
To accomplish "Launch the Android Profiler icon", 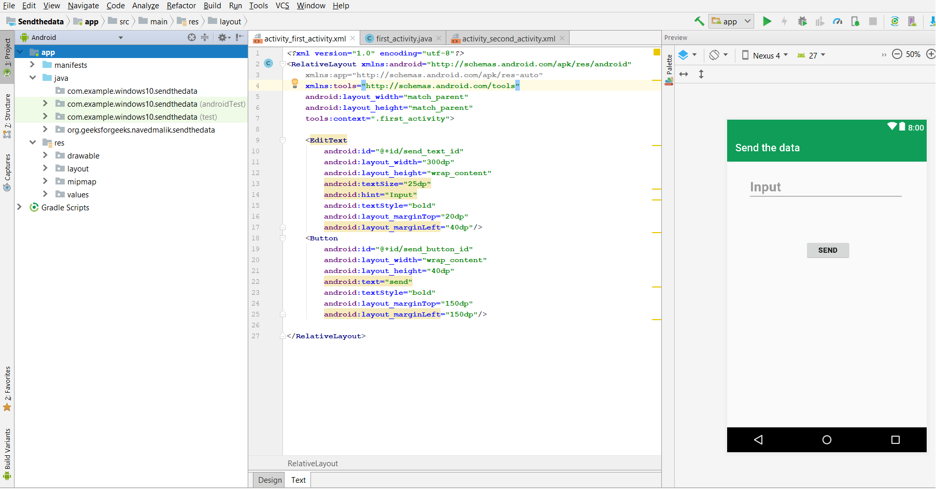I will point(838,21).
